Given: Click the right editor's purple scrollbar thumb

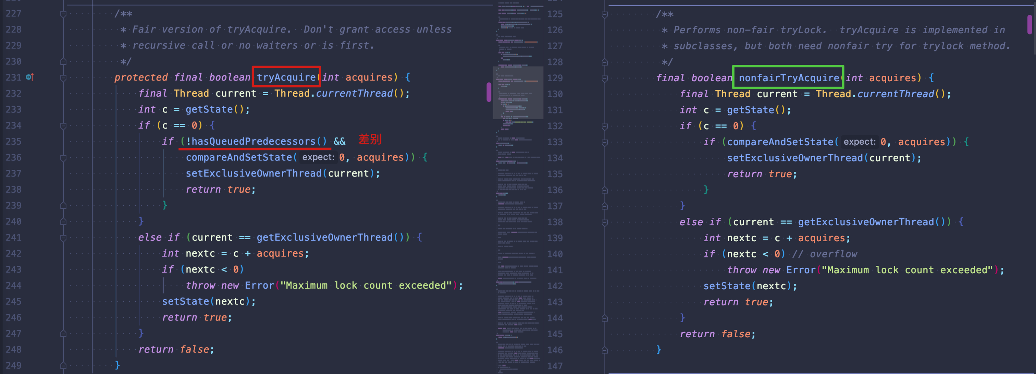Looking at the screenshot, I should click(x=1029, y=24).
